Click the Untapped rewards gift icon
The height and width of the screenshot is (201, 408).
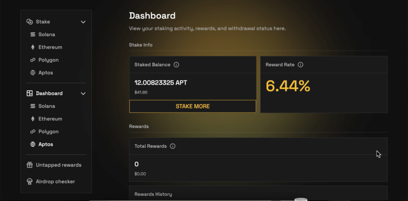[29, 165]
